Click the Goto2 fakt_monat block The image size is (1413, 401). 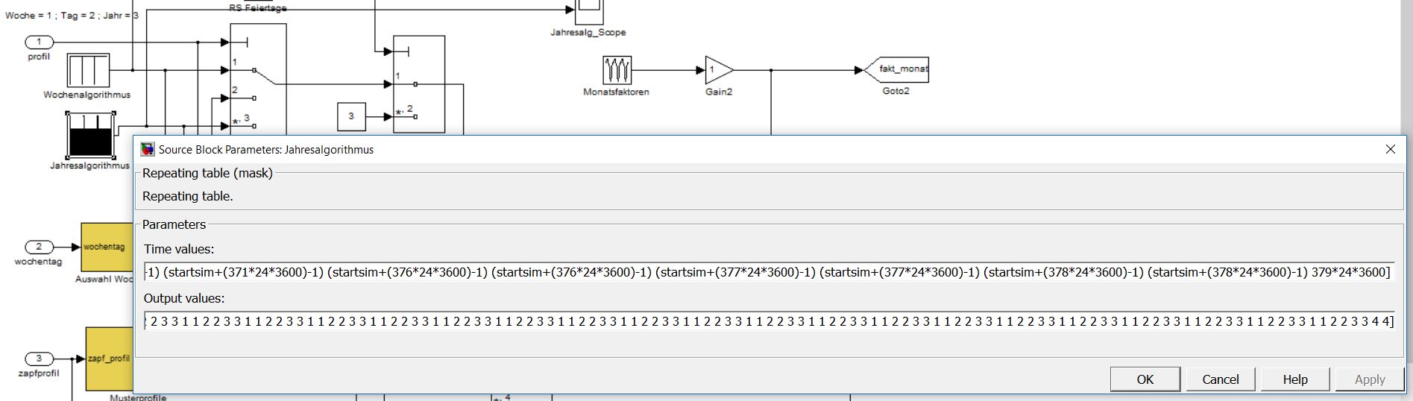[x=897, y=69]
